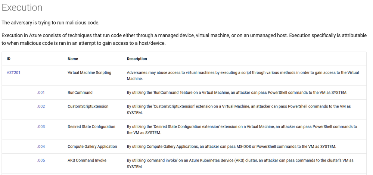The height and width of the screenshot is (175, 373).
Task: Click the Name column header
Action: click(73, 59)
